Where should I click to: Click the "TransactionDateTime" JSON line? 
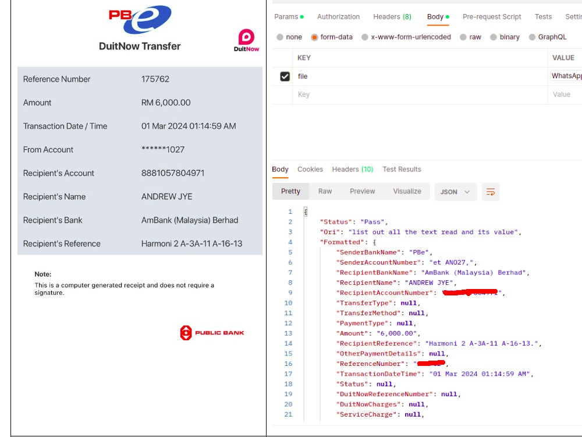pyautogui.click(x=435, y=374)
